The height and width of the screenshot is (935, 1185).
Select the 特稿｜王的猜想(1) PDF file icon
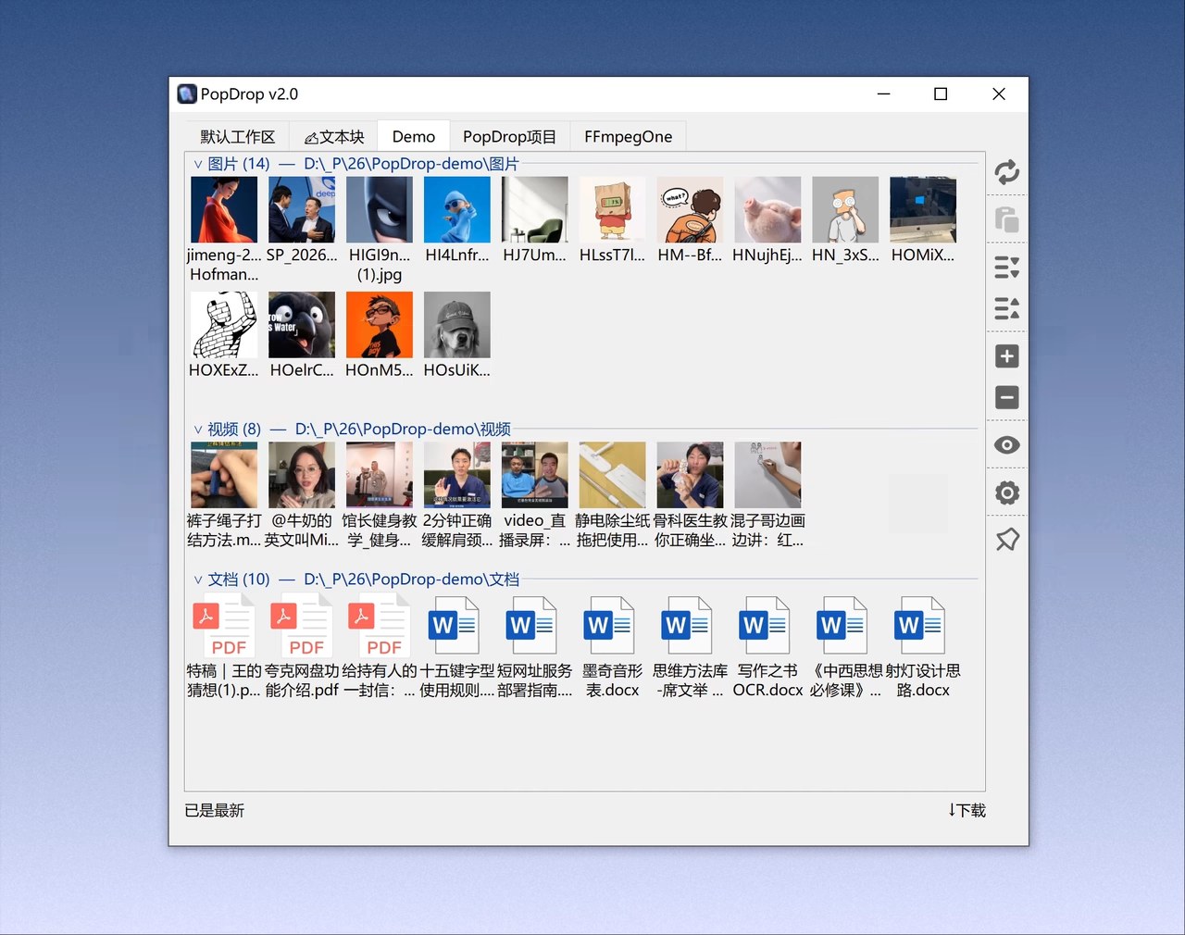pyautogui.click(x=224, y=625)
